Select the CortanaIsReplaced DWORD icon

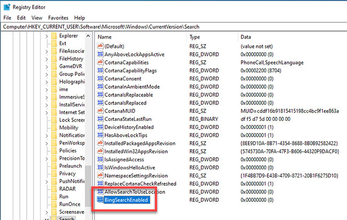(x=100, y=102)
